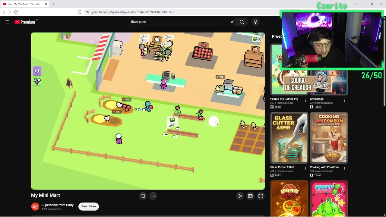Screen dimensions: 386x217
Task: Open the Peanut the Guinea Pig title link
Action: [284, 99]
